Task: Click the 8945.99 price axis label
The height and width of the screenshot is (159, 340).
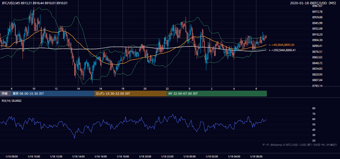Action: tap(317, 23)
